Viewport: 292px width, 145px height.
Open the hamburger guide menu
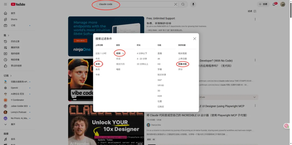coord(5,4)
